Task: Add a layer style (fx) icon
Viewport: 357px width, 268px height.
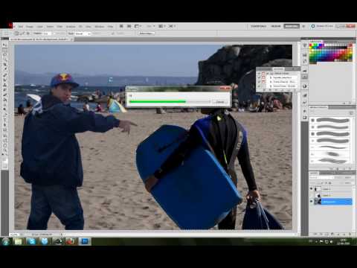Action: point(321,234)
